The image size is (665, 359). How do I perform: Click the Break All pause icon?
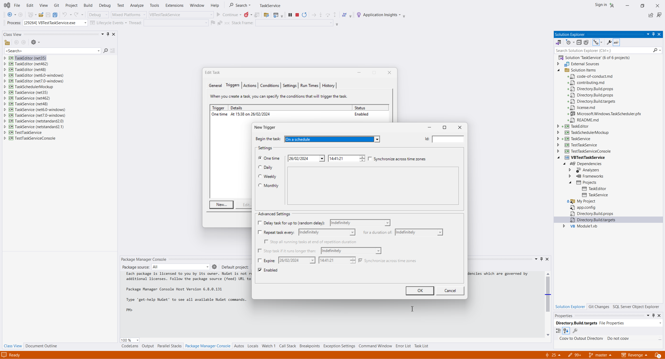coord(290,15)
